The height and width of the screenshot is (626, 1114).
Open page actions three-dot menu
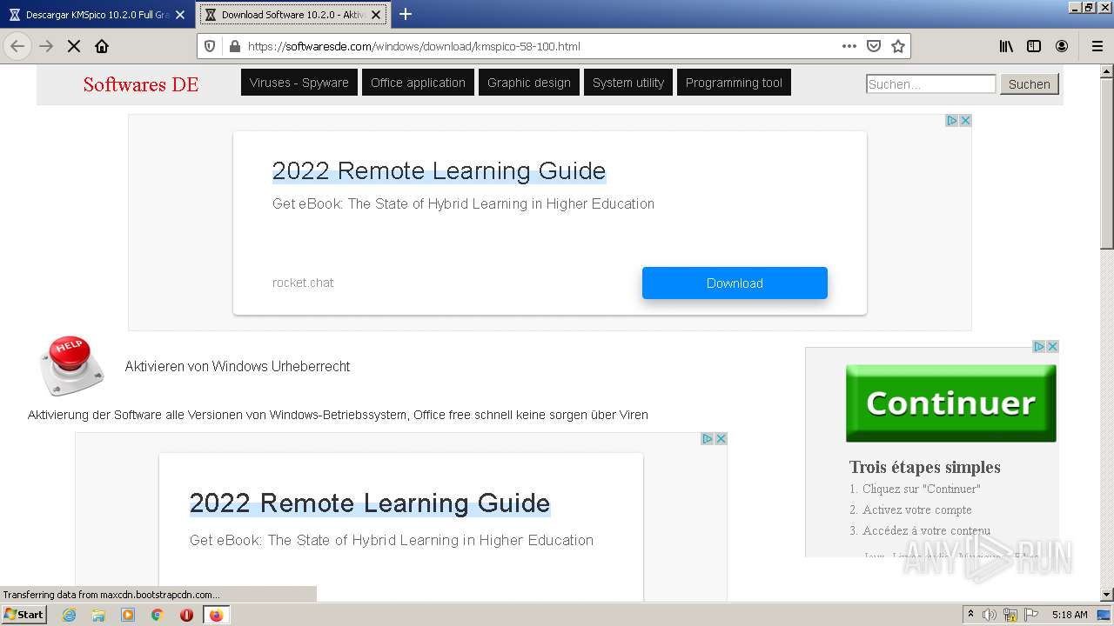tap(849, 46)
